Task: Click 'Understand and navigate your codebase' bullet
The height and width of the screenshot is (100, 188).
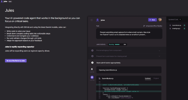Action: tap(23, 36)
